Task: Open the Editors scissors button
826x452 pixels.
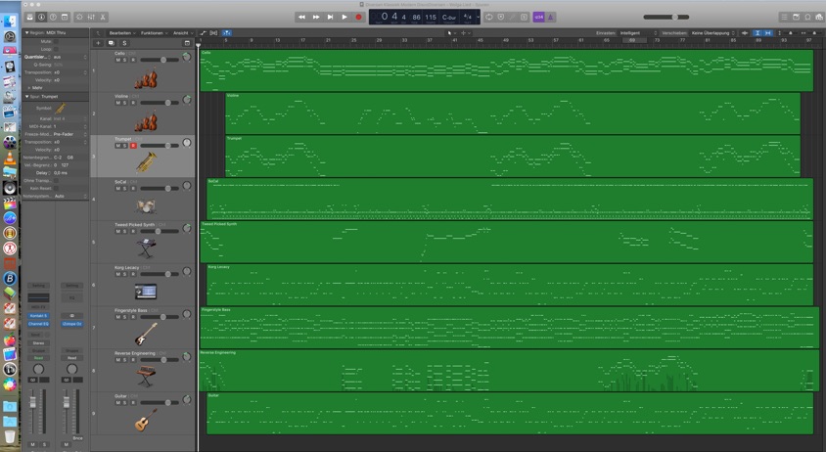Action: 103,17
